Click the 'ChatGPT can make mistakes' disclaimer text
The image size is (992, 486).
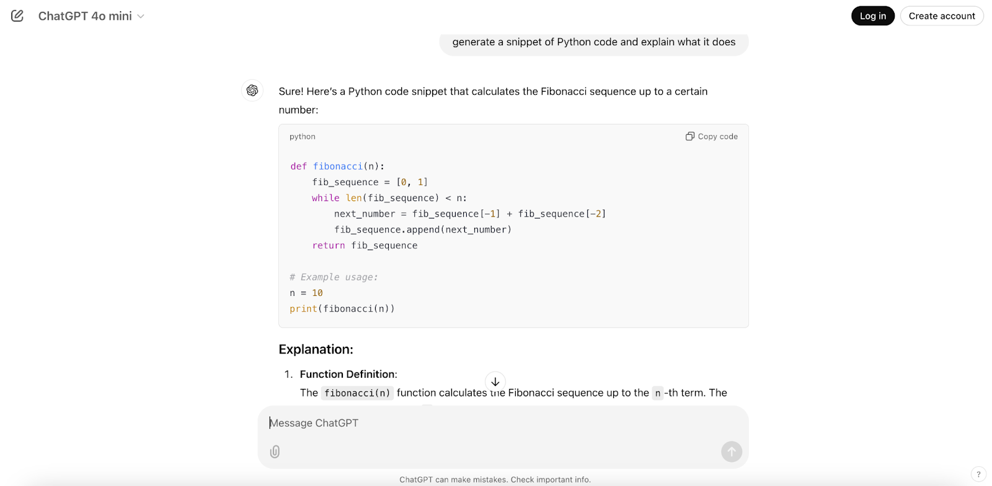(495, 480)
